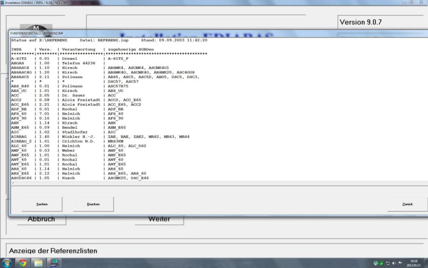Click the name 'Weber'

(x=68, y=150)
